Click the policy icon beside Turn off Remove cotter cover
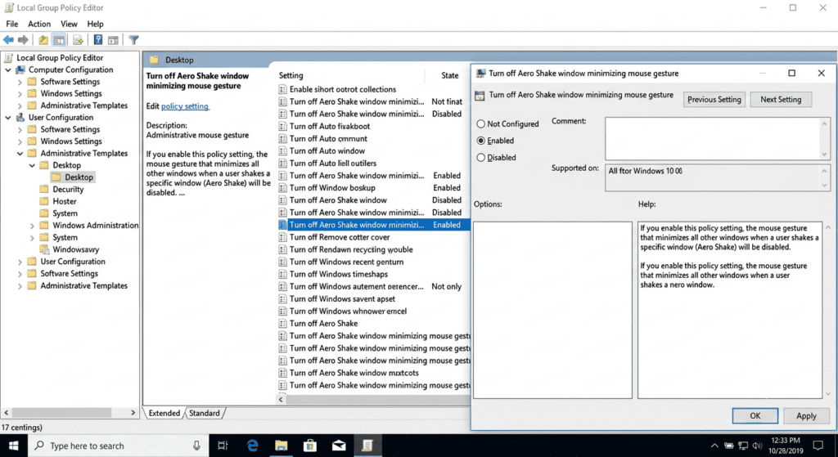The width and height of the screenshot is (838, 457). pos(282,237)
